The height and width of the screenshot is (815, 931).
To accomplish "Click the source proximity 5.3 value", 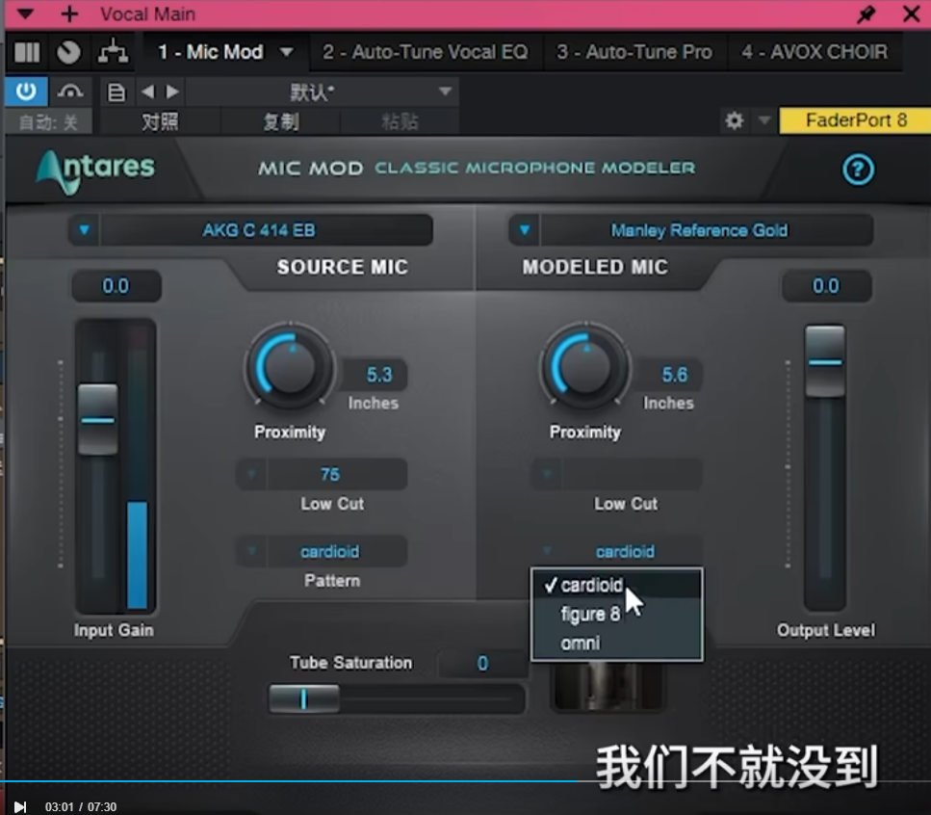I will [378, 375].
